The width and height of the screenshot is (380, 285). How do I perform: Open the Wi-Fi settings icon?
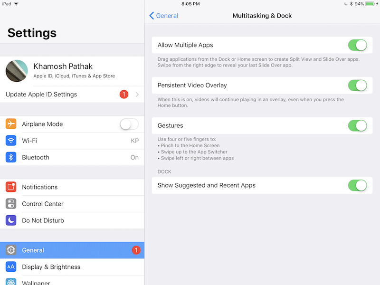pyautogui.click(x=11, y=141)
